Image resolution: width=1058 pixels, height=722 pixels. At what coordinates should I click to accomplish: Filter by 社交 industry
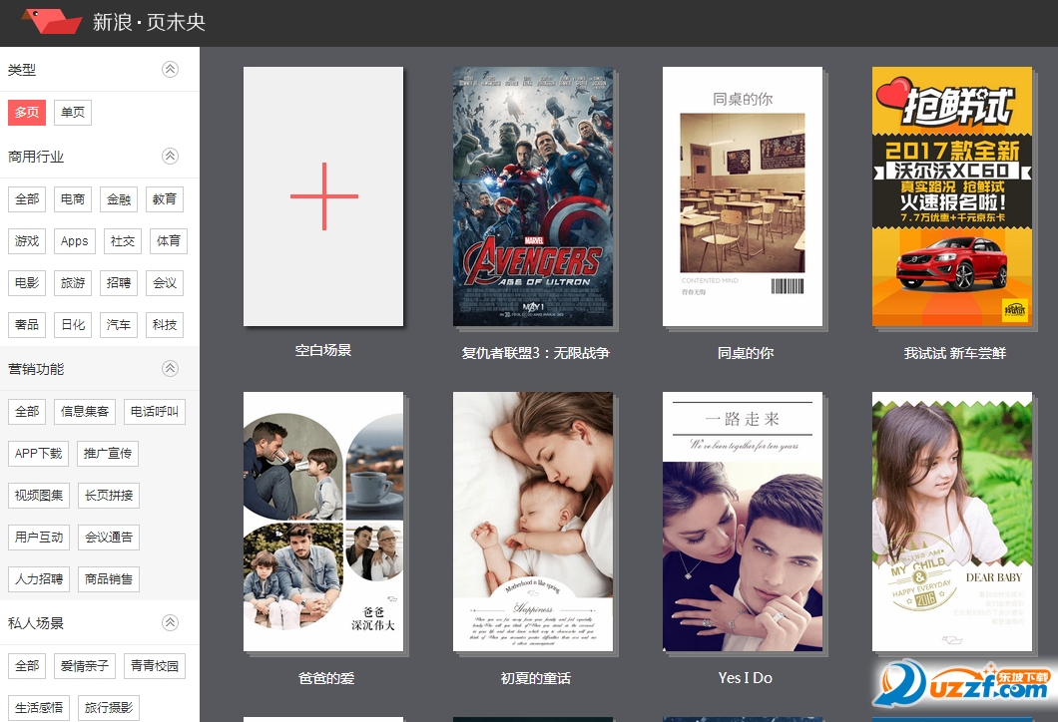[x=123, y=241]
